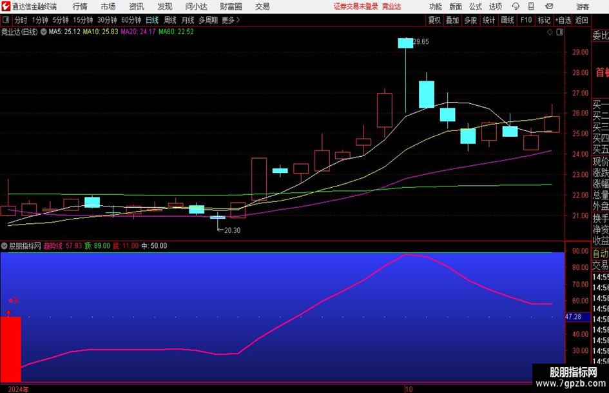Switch to the 1分钟 period tab
Viewport: 609px width, 393px height.
40,20
